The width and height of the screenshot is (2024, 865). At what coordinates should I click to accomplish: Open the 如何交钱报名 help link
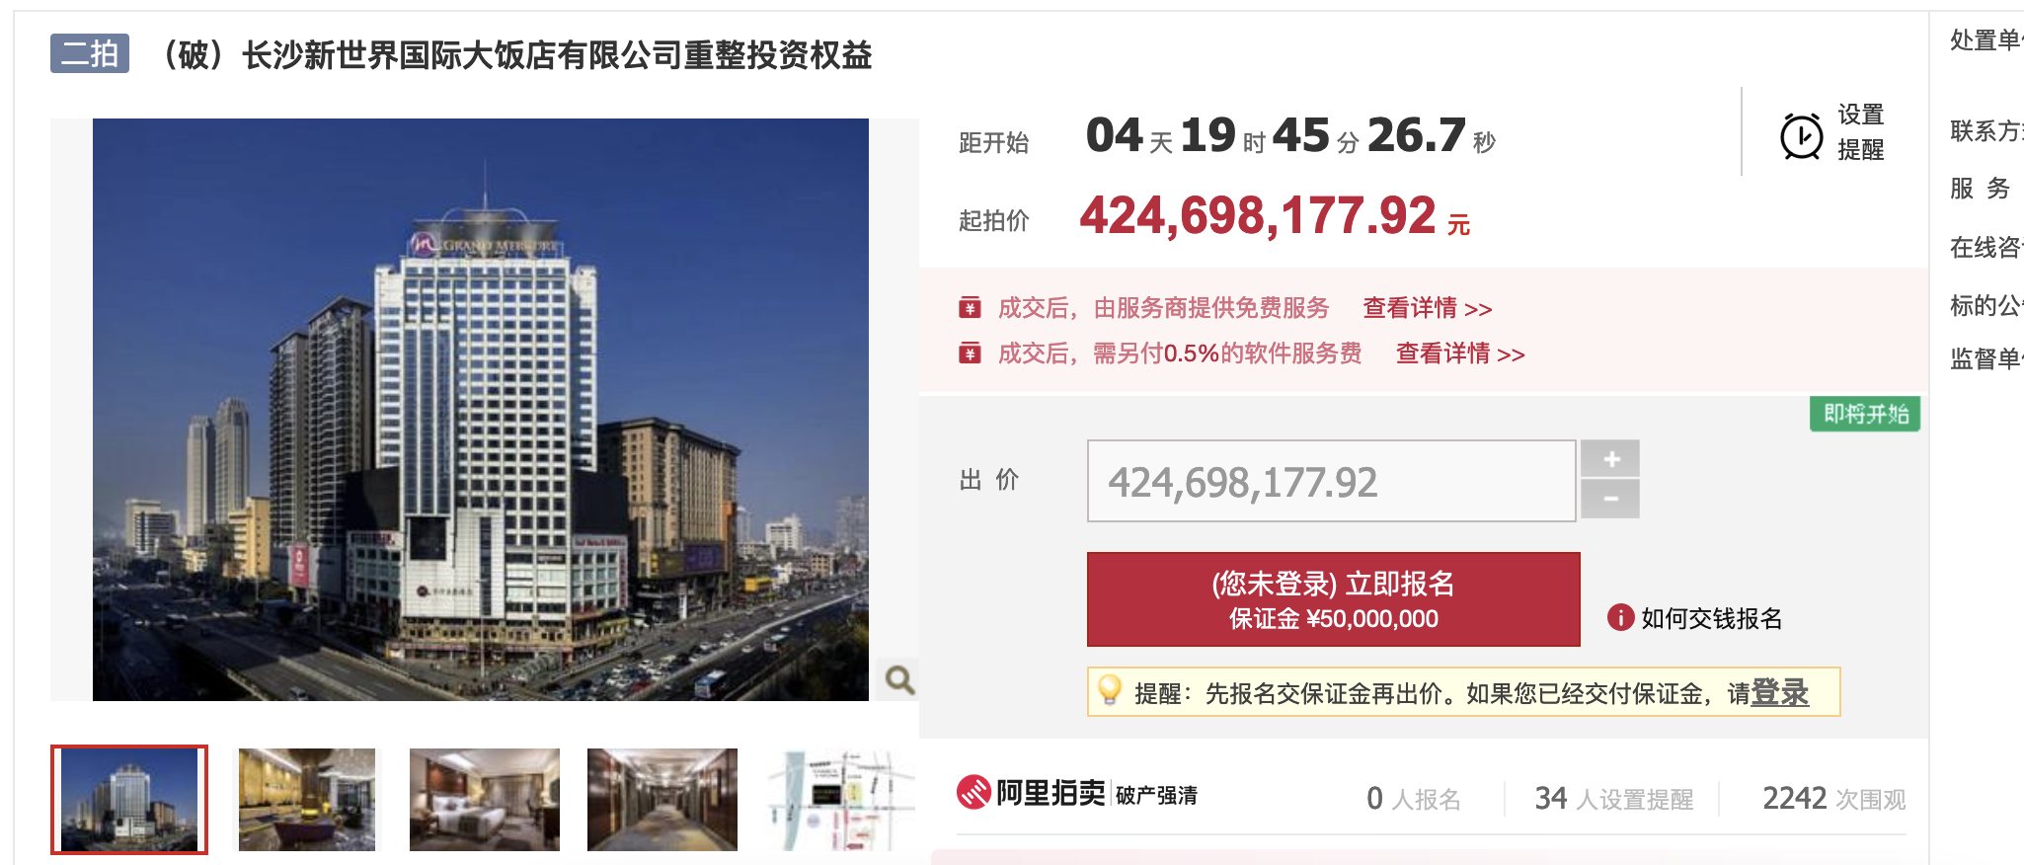tap(1711, 618)
